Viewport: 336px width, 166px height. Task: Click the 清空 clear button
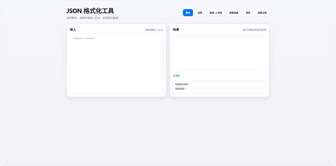pos(248,13)
